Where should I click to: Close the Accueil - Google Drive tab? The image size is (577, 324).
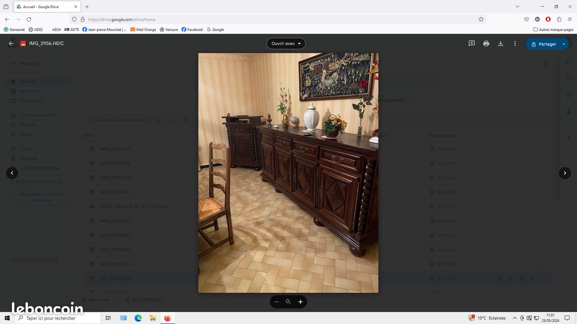[75, 7]
